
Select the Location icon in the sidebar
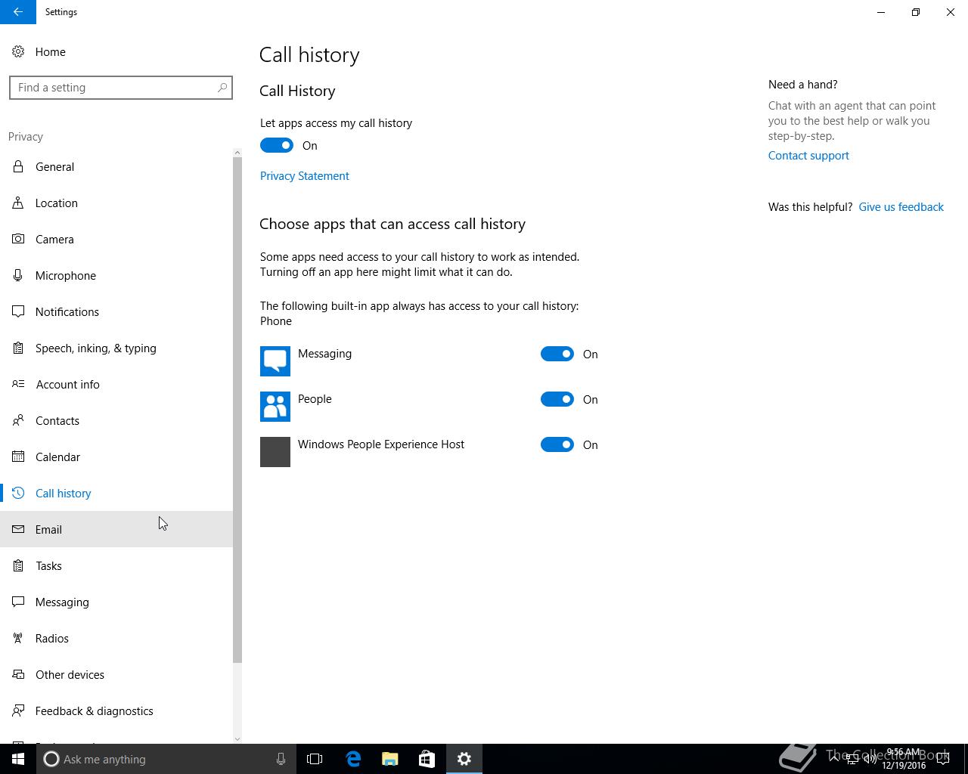pyautogui.click(x=18, y=203)
